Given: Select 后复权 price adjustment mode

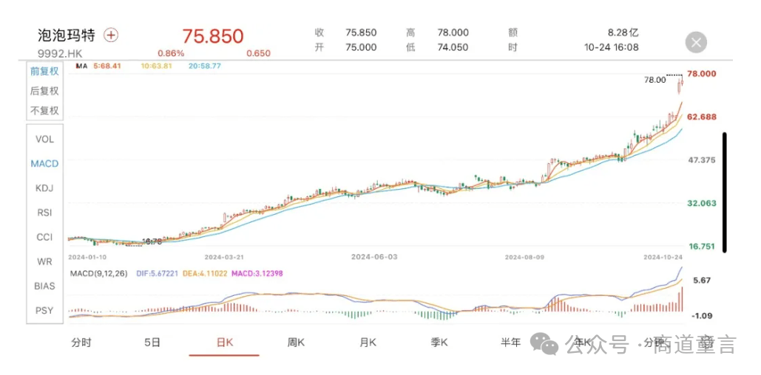Looking at the screenshot, I should click(44, 91).
